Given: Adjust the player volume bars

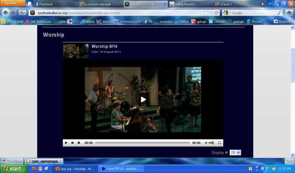Looking at the screenshot, I should (211, 143).
